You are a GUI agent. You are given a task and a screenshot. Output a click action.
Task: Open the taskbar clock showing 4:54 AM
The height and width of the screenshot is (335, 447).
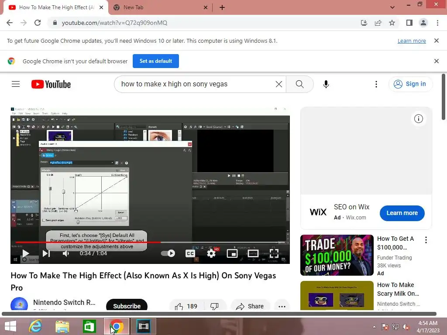point(428,327)
